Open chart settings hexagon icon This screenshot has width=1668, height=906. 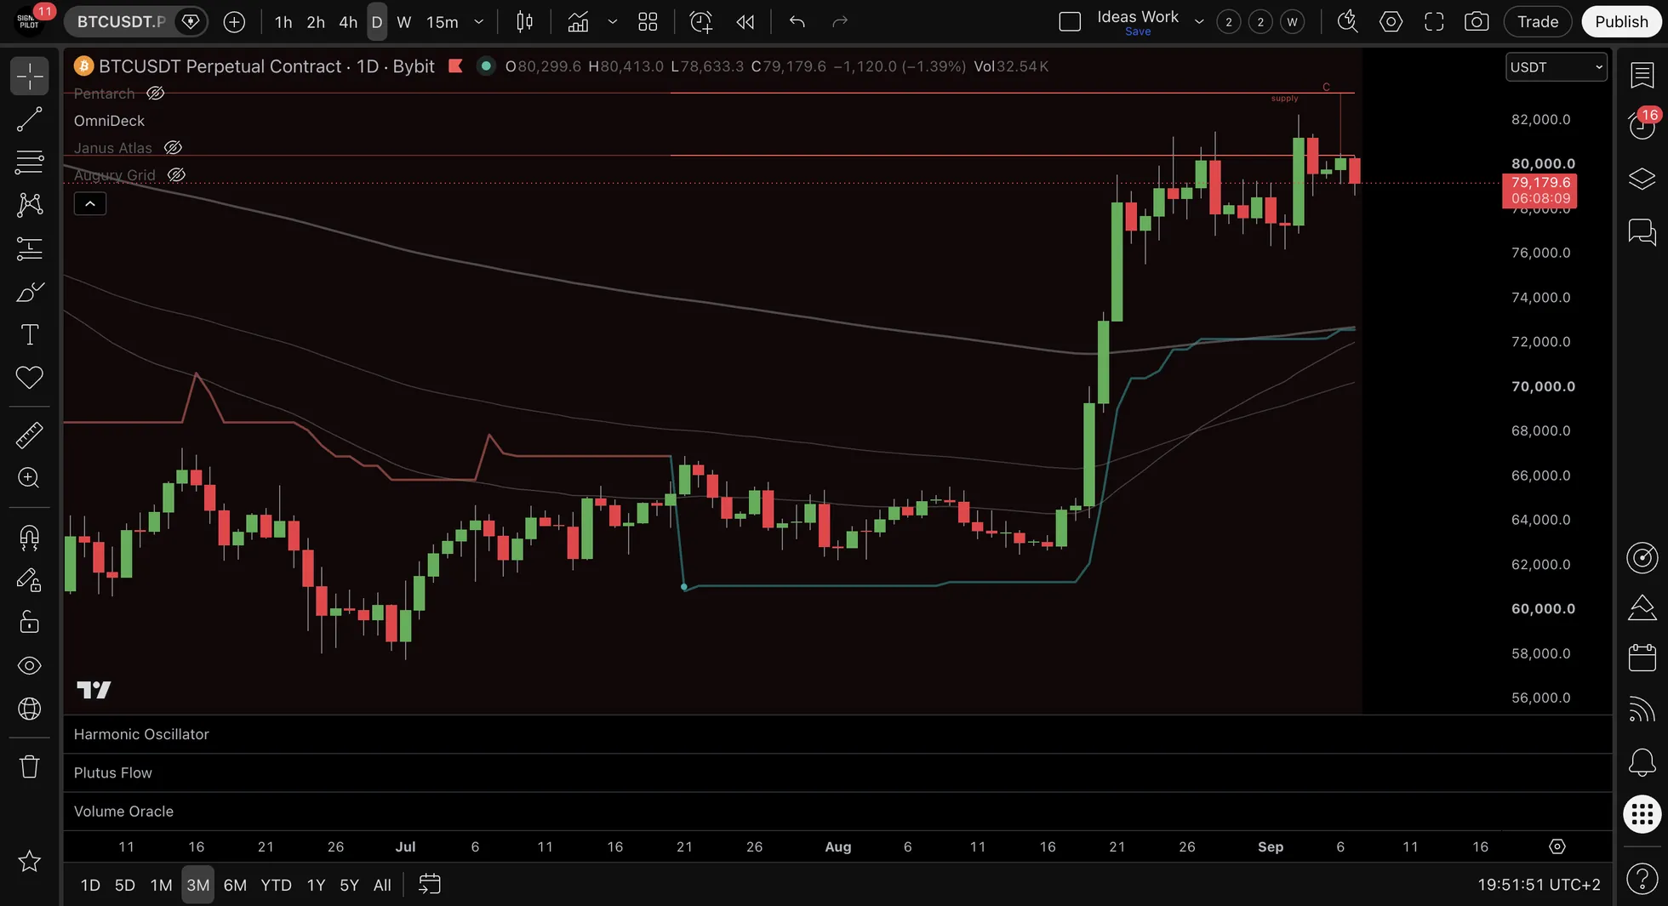(x=1391, y=22)
